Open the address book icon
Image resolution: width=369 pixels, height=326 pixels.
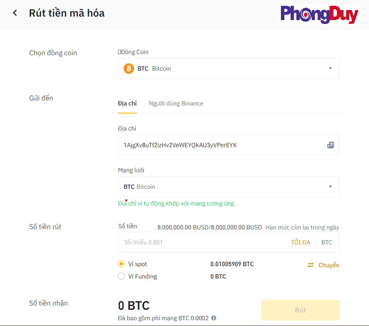click(330, 145)
